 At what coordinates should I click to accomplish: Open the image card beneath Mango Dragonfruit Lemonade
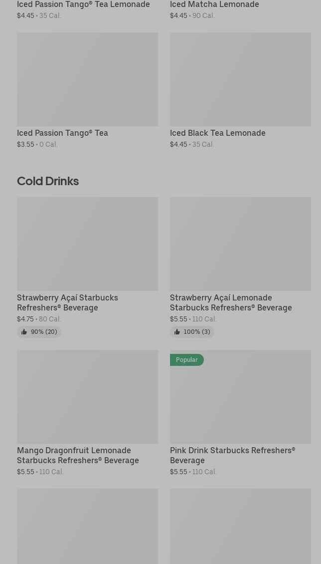(87, 526)
